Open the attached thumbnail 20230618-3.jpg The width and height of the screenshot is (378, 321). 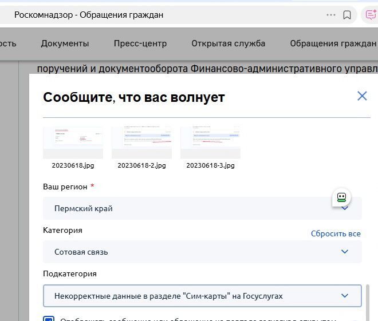pos(210,142)
